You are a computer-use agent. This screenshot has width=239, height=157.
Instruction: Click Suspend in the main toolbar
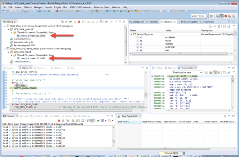[x=53, y=11]
